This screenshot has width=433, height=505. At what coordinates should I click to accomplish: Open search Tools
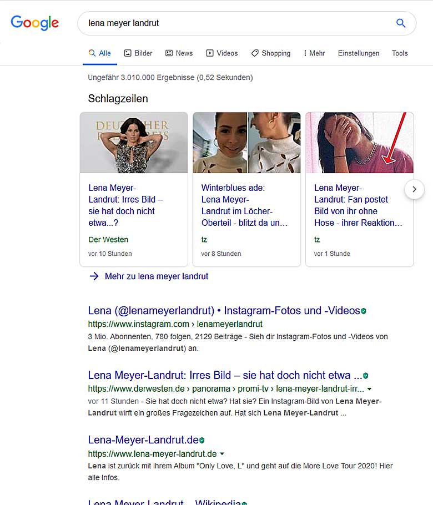pyautogui.click(x=400, y=53)
